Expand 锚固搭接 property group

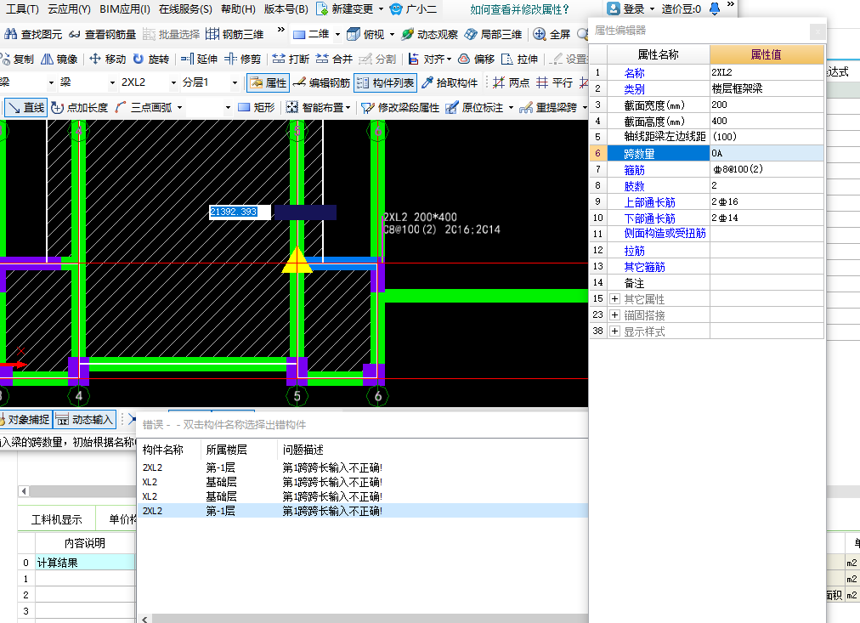point(615,314)
